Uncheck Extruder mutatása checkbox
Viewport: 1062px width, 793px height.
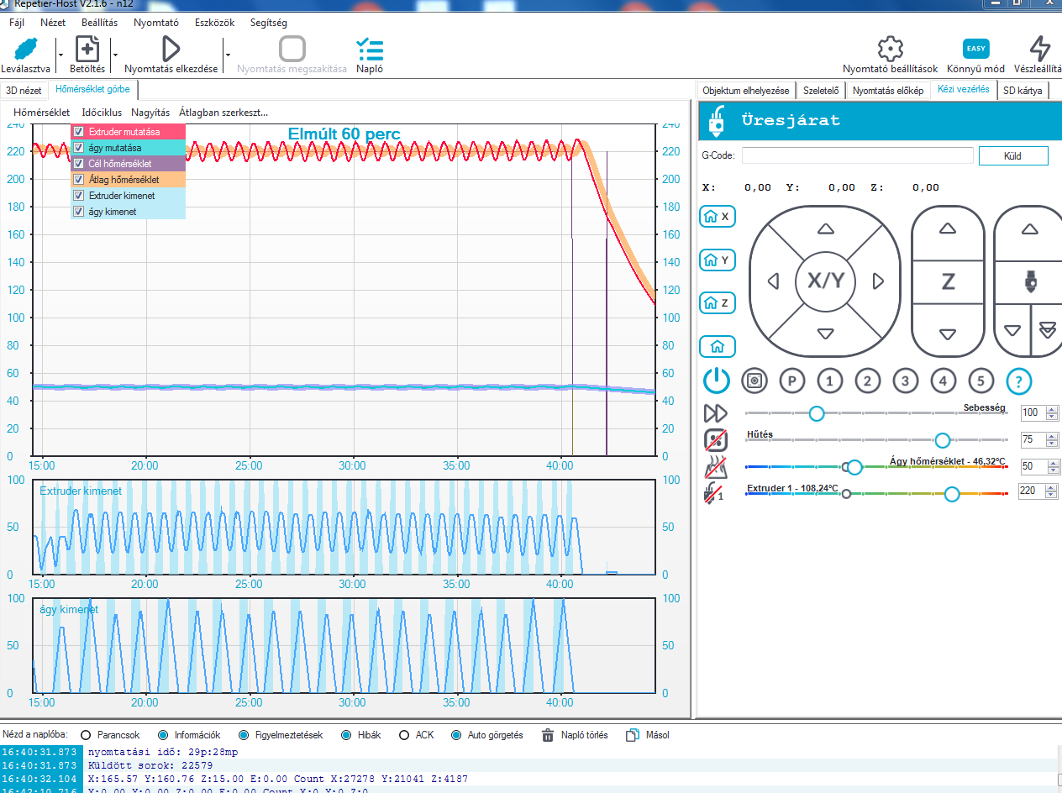pos(78,132)
